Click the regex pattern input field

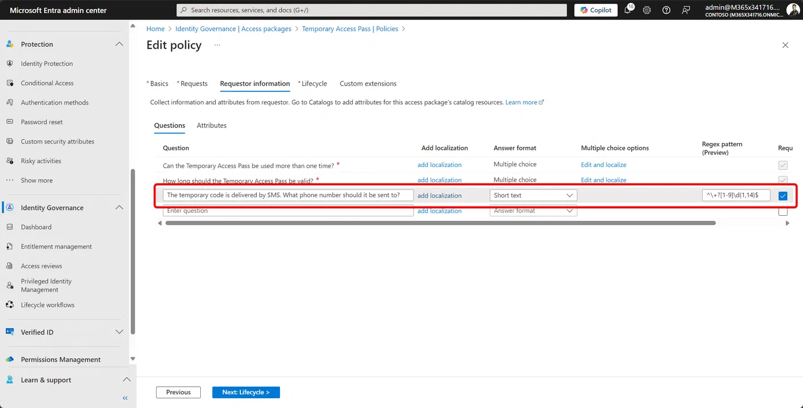click(x=736, y=195)
